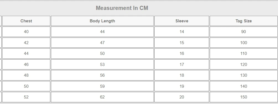Click the tag size 120 cell
Image resolution: width=278 pixels, height=104 pixels.
click(x=244, y=64)
